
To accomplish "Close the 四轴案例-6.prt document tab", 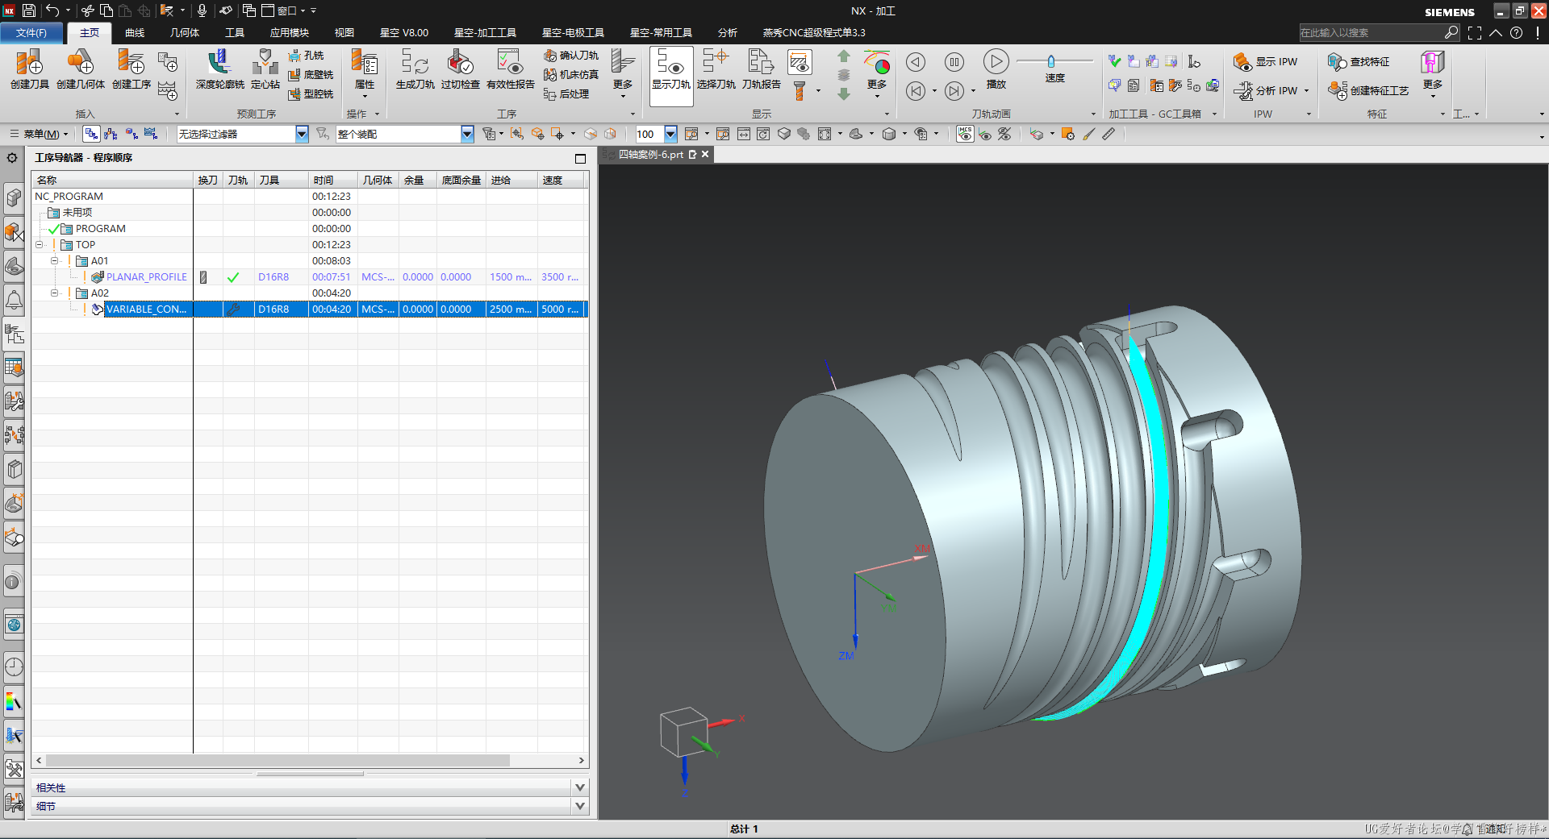I will tap(705, 154).
